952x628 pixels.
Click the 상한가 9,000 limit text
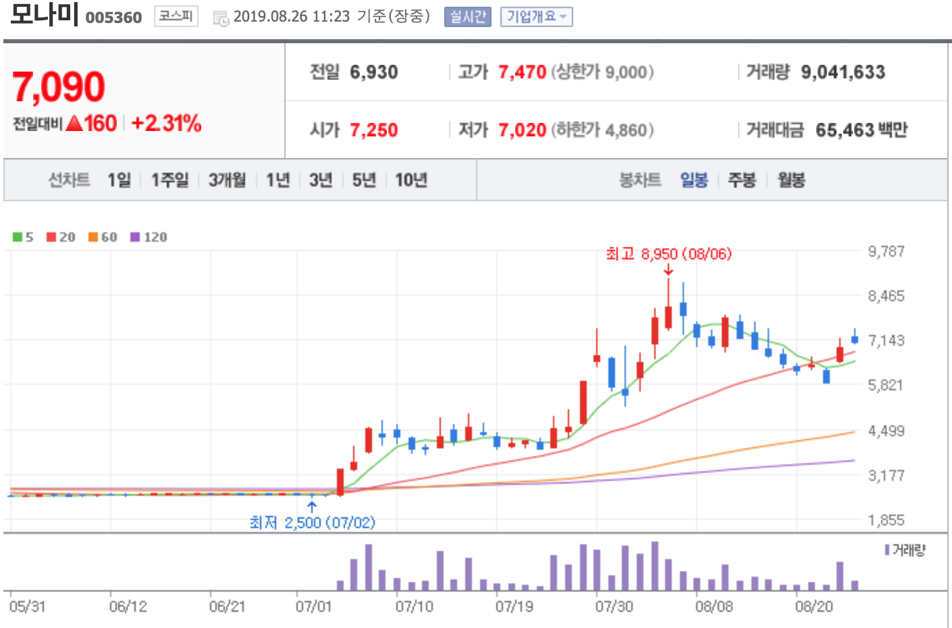pos(602,72)
